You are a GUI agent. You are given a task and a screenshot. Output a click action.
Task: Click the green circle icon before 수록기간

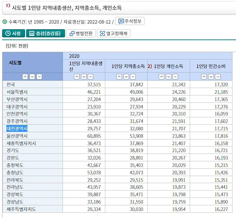tap(5, 22)
